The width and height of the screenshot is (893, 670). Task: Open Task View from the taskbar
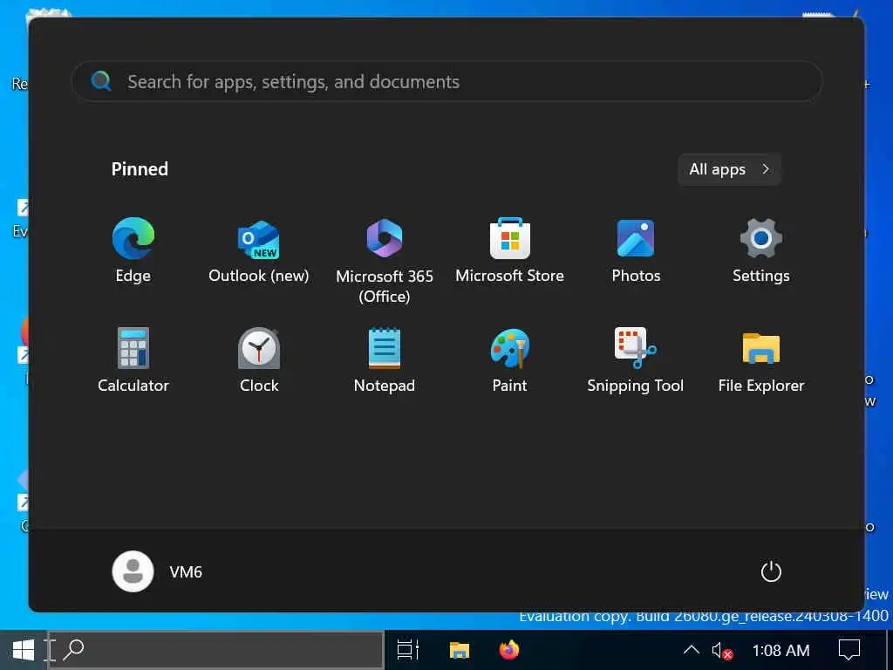tap(408, 650)
